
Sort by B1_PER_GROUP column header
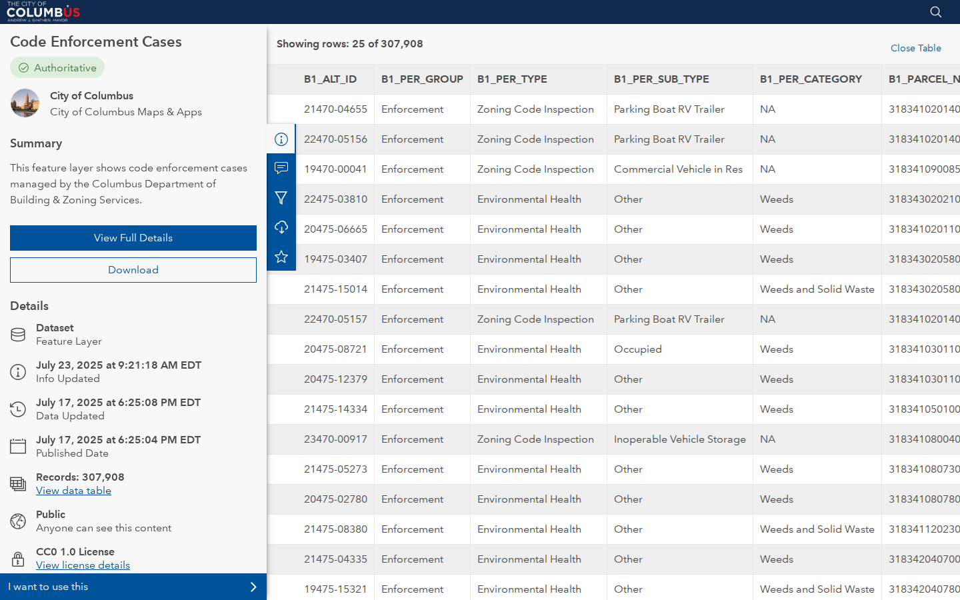422,79
